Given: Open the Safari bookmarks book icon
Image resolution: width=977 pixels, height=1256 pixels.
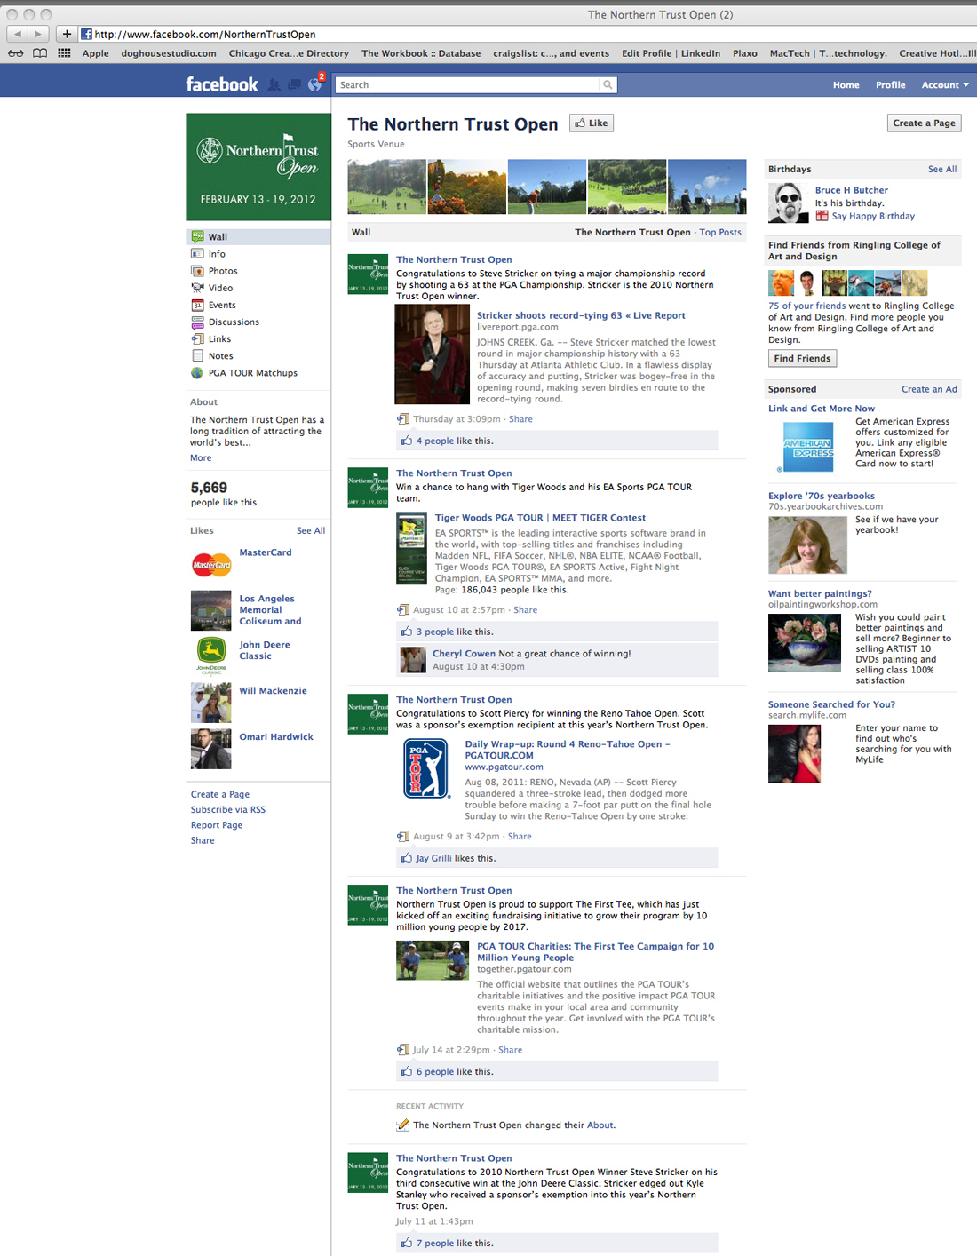Looking at the screenshot, I should [40, 53].
